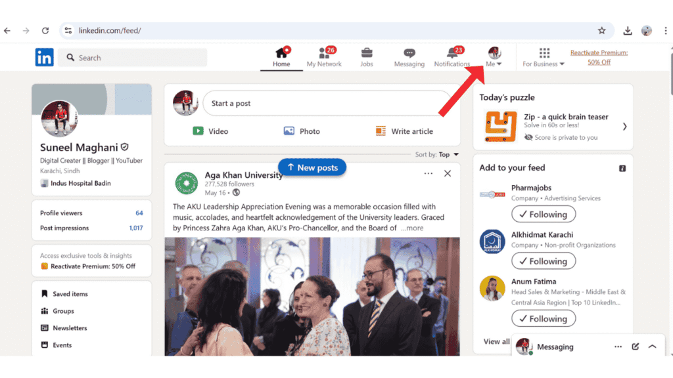
Task: Click the Reactivate Premium 50% Off link
Action: pos(599,57)
